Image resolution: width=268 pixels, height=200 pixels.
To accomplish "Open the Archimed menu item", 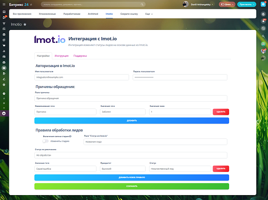I will (x=93, y=14).
